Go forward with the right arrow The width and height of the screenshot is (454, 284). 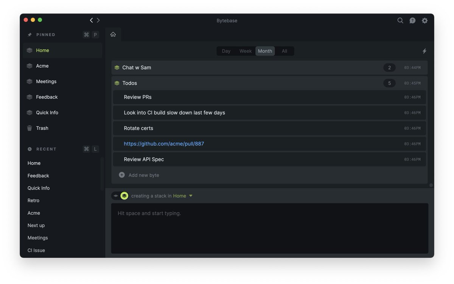98,20
